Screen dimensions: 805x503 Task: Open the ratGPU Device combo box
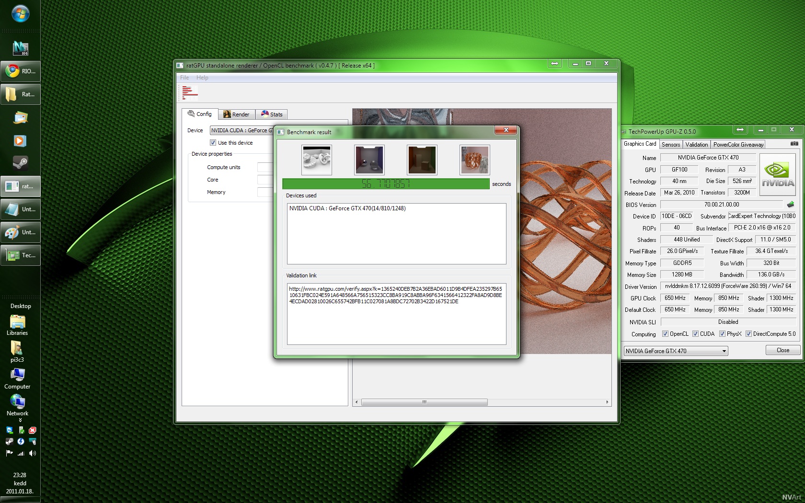(241, 130)
